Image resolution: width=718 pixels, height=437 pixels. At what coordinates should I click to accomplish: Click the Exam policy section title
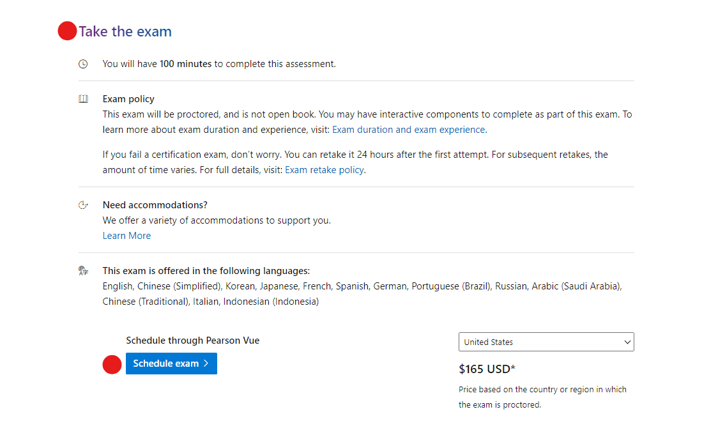(x=128, y=99)
